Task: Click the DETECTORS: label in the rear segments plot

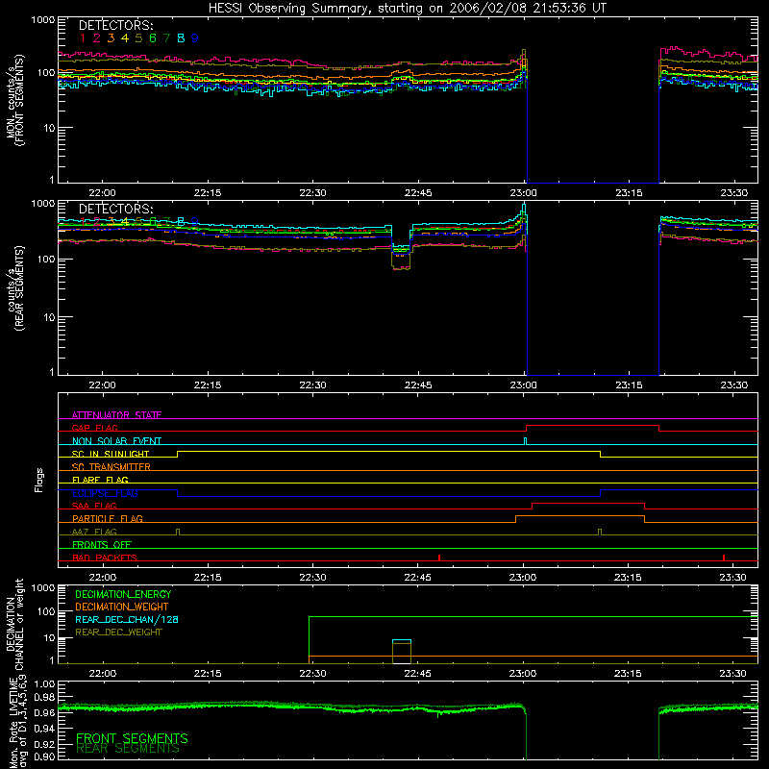Action: click(x=115, y=209)
